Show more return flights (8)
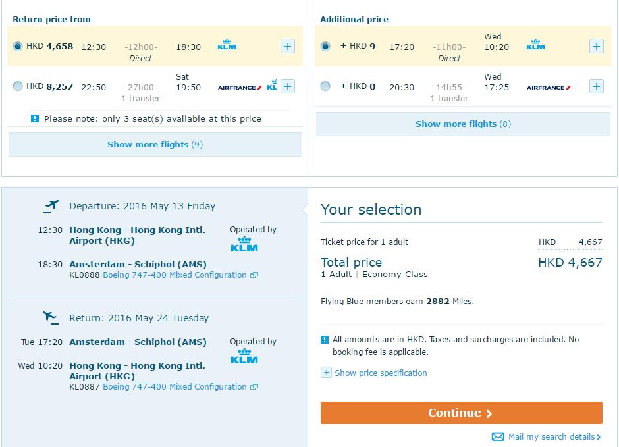 point(463,124)
